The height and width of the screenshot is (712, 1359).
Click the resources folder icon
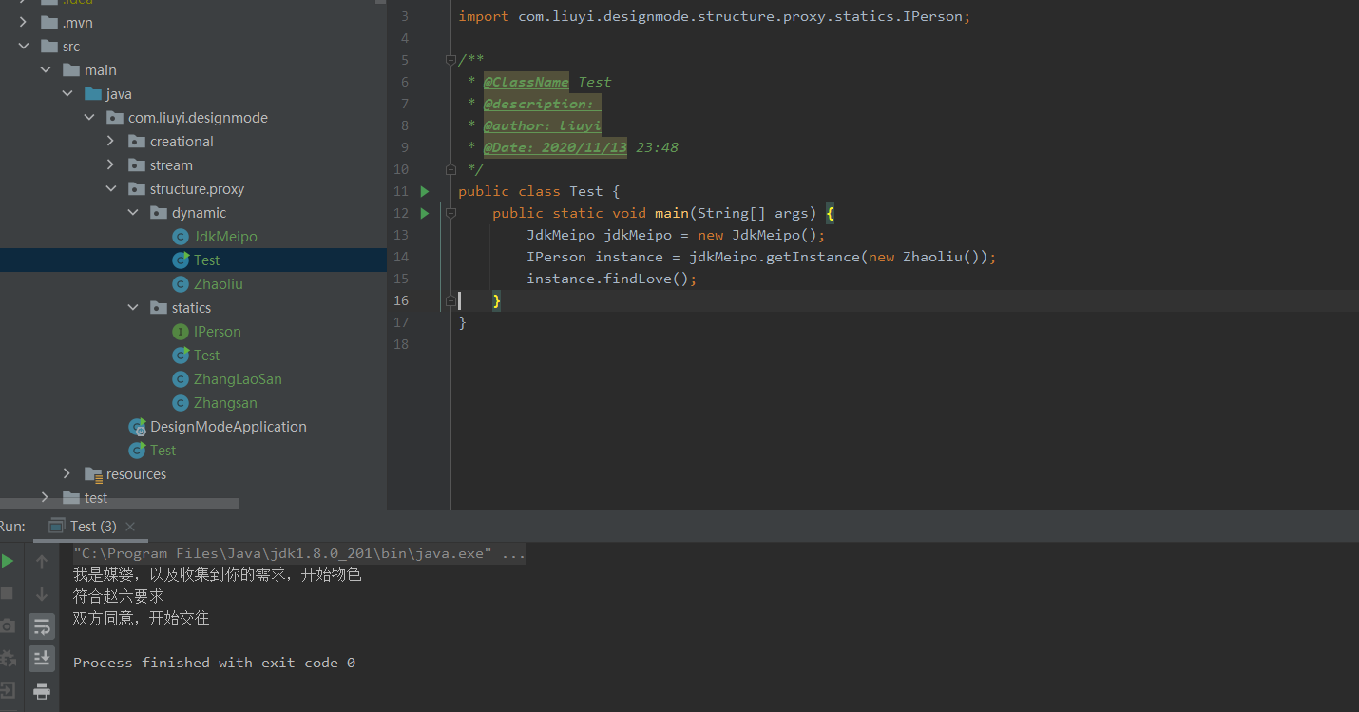click(x=93, y=474)
